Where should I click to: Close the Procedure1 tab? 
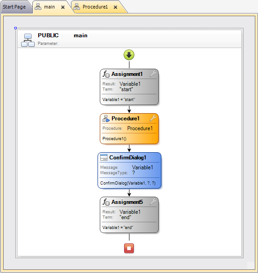(116, 7)
